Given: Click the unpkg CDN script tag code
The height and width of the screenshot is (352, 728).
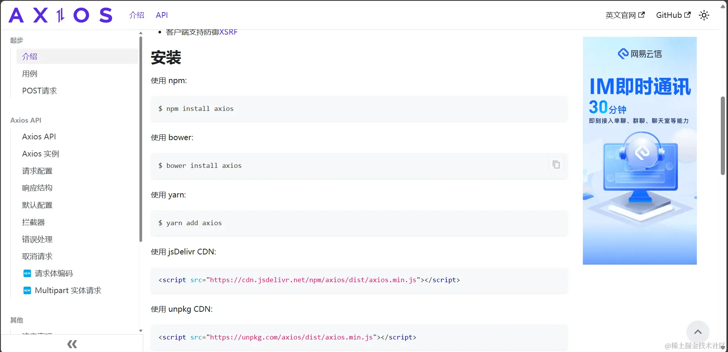Looking at the screenshot, I should tap(287, 337).
